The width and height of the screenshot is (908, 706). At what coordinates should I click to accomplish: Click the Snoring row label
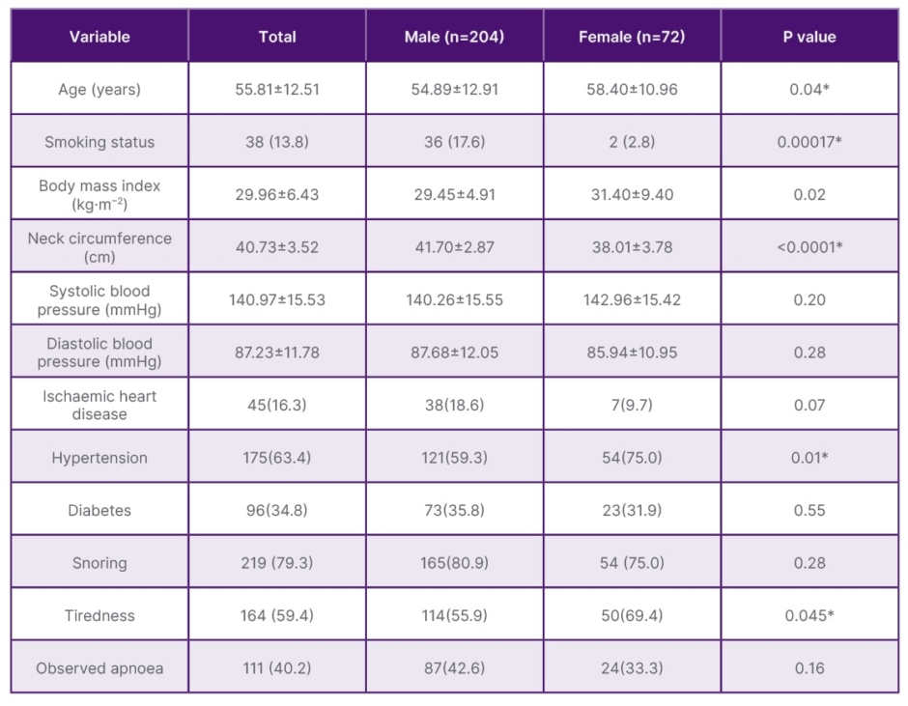pos(99,563)
